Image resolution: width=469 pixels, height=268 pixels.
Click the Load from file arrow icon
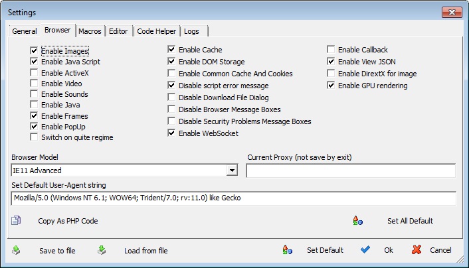[x=102, y=250]
